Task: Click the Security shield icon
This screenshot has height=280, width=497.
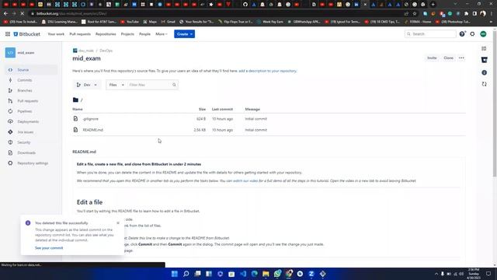Action: point(10,142)
